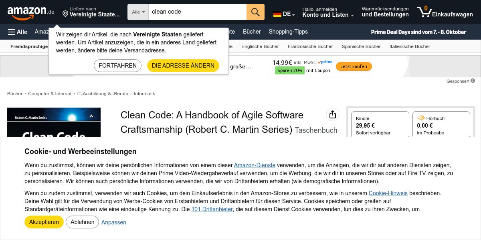Viewport: 481px width, 240px height.
Task: Click the Computer & Internet breadcrumb
Action: (x=50, y=94)
